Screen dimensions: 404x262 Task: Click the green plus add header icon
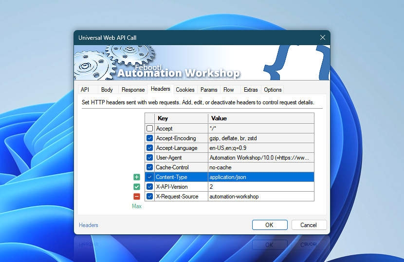tap(137, 177)
